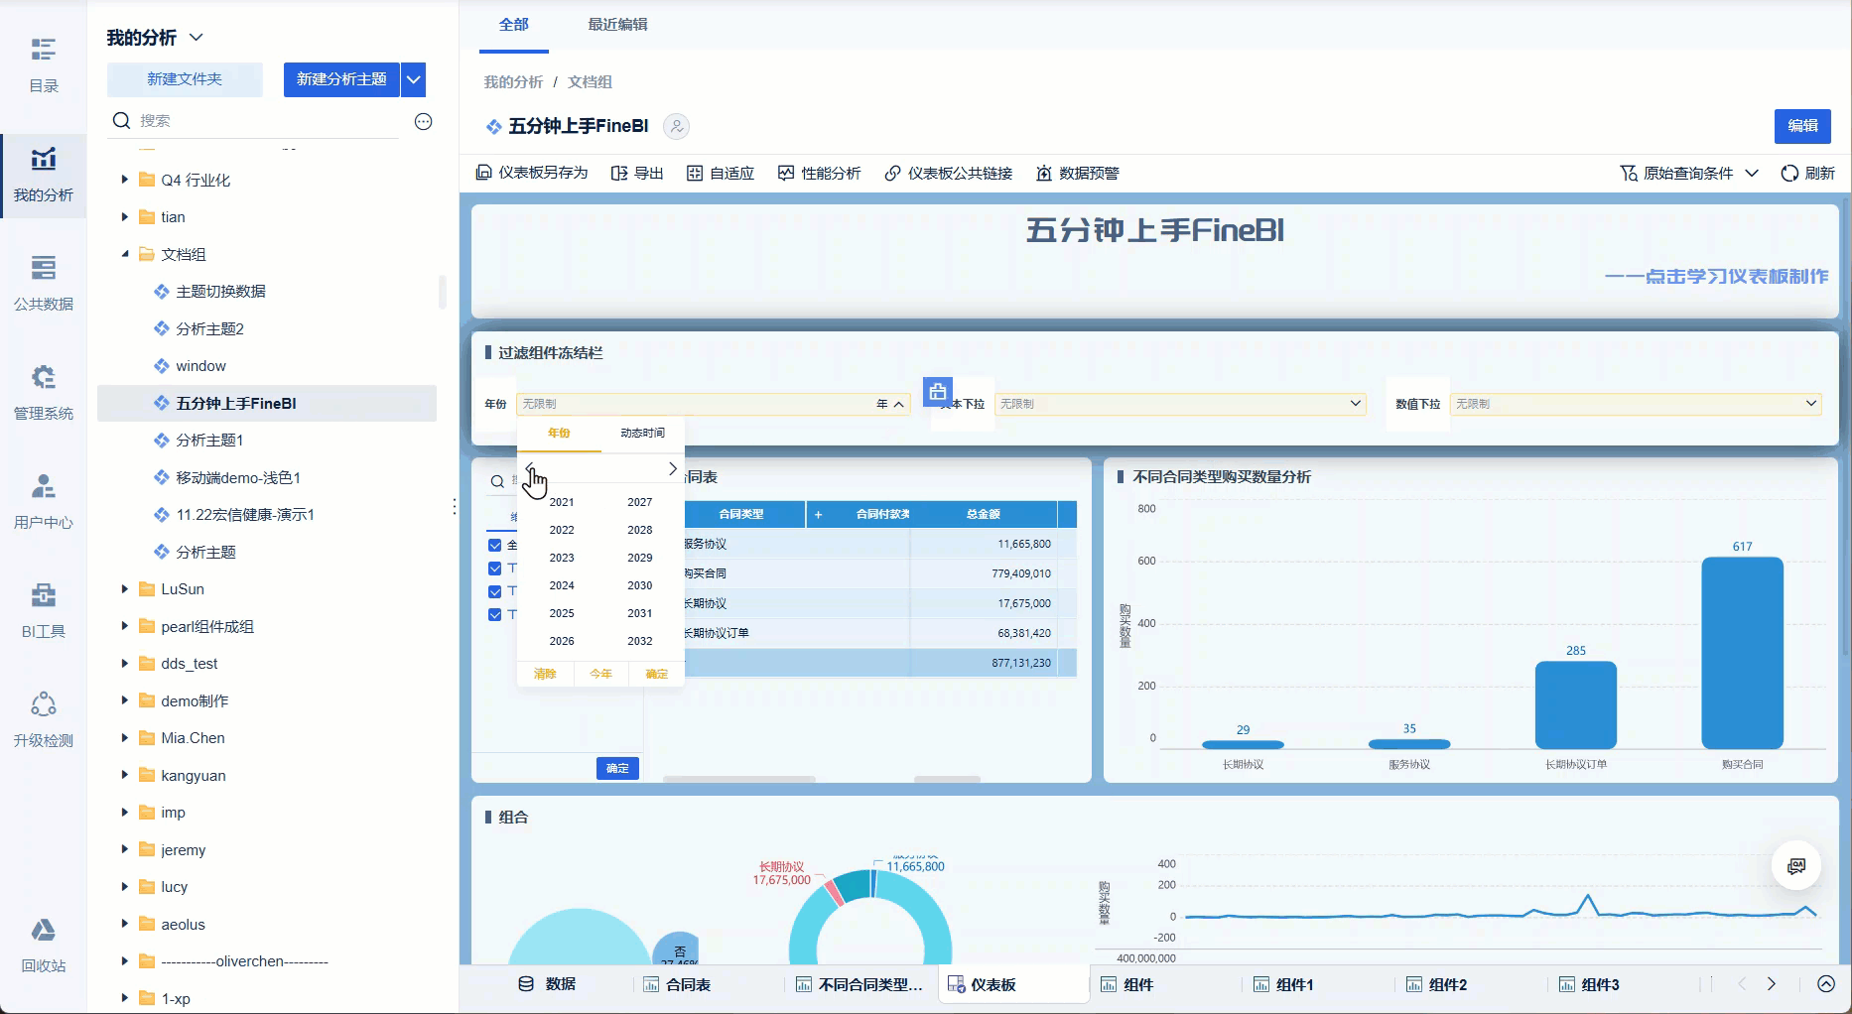Screen dimensions: 1852x1014
Task: Select 我的分析 in the left sidebar
Action: click(44, 175)
